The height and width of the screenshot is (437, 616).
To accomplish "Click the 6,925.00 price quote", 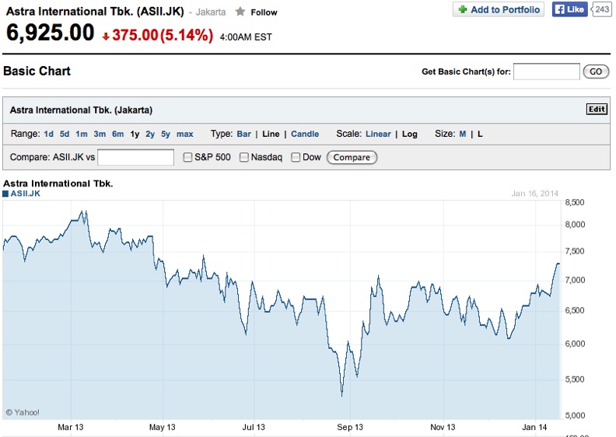I will (51, 32).
